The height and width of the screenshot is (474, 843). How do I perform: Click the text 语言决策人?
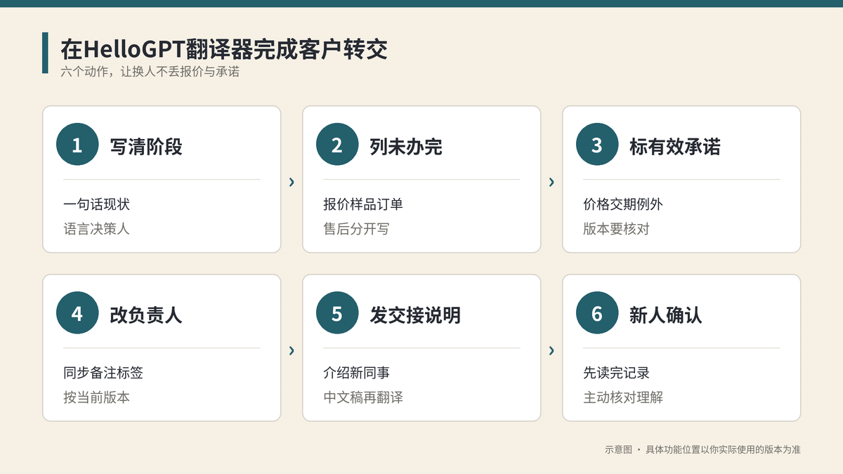tap(97, 229)
